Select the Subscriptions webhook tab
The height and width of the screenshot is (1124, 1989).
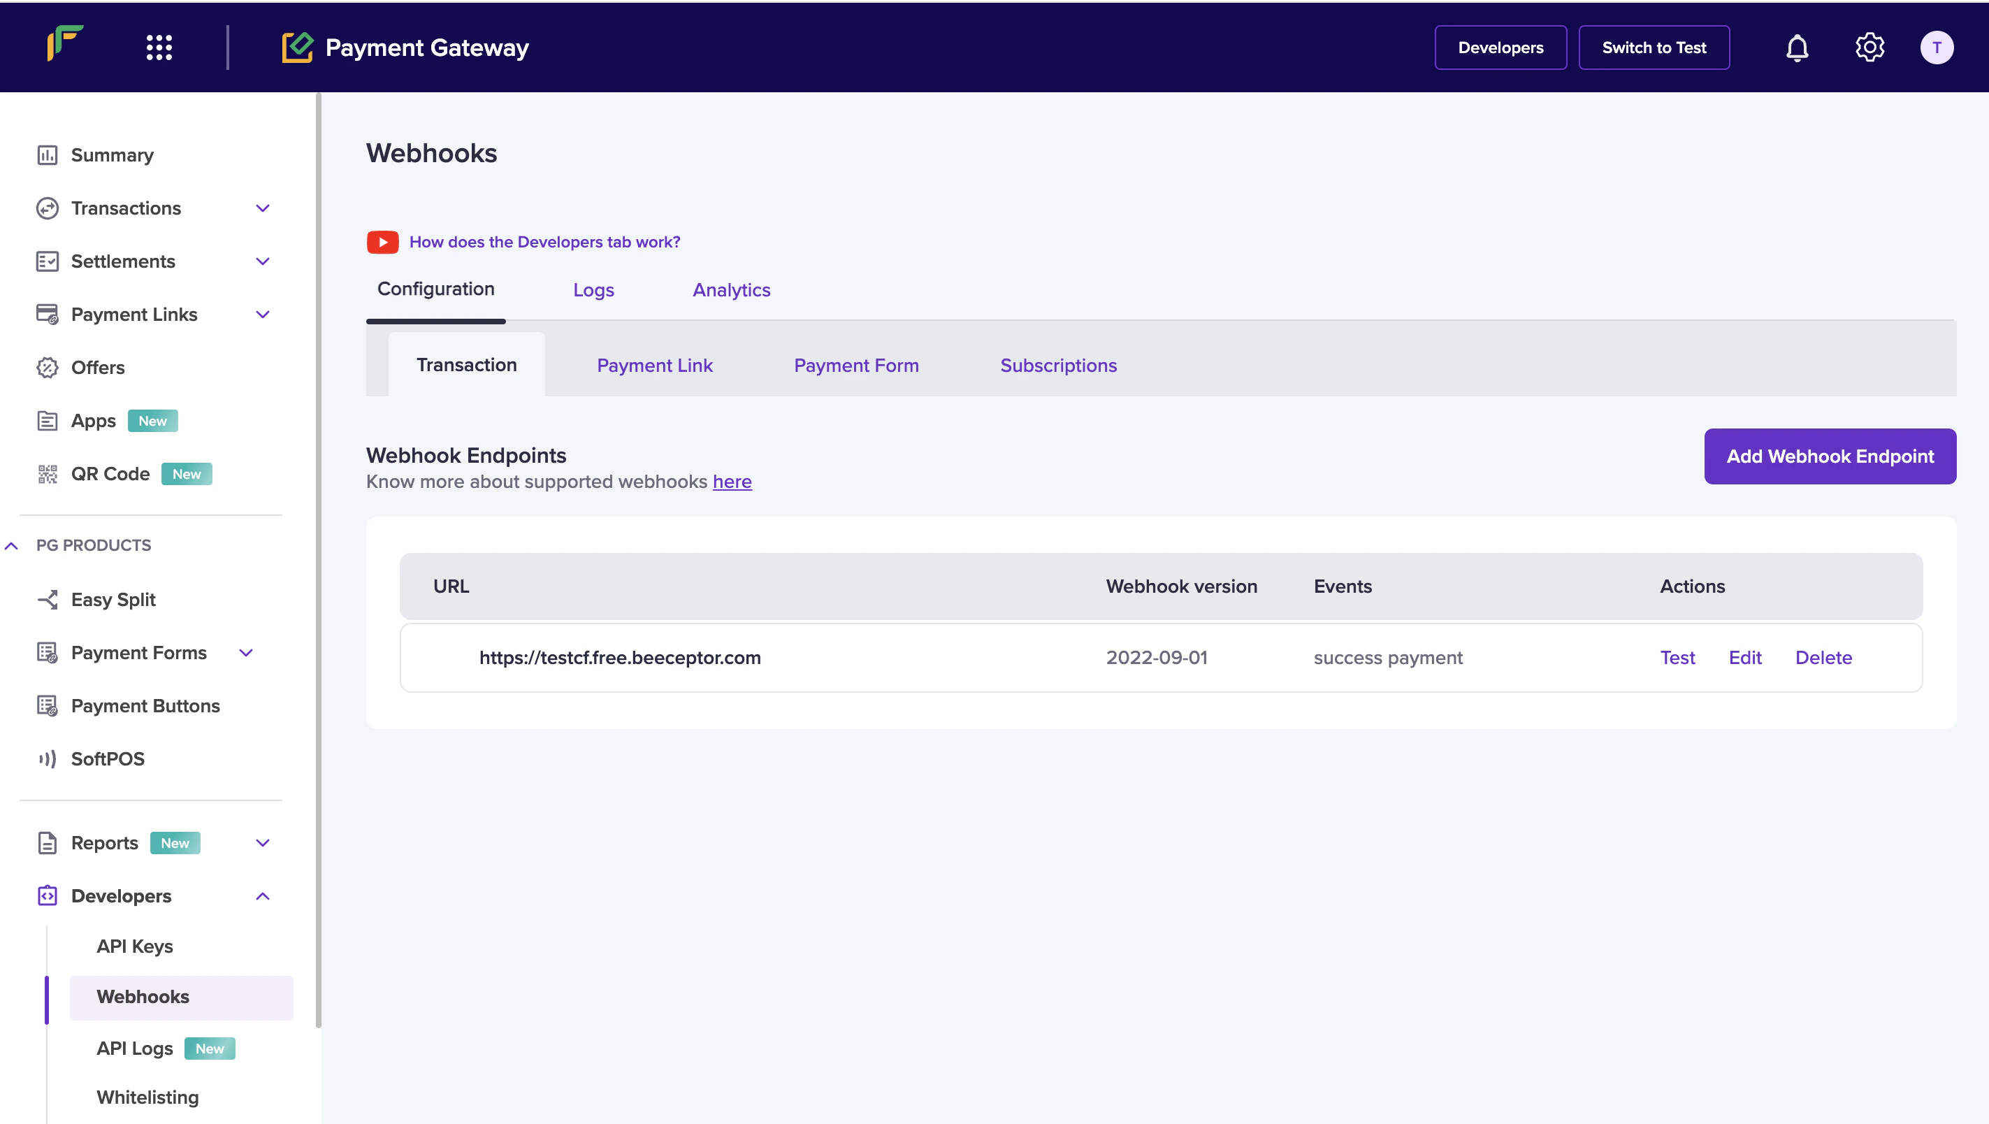[1058, 366]
